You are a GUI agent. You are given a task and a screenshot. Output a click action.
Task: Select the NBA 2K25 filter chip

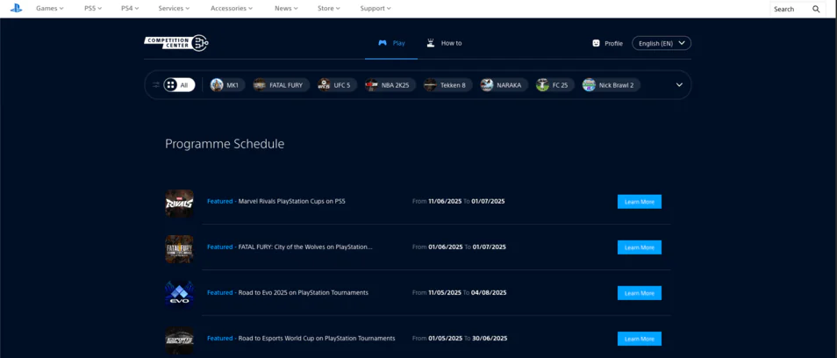(390, 85)
